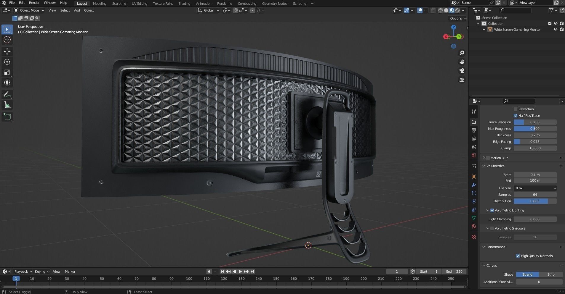Open the Texture properties tab
Screen dimensions: 565x294
click(474, 237)
